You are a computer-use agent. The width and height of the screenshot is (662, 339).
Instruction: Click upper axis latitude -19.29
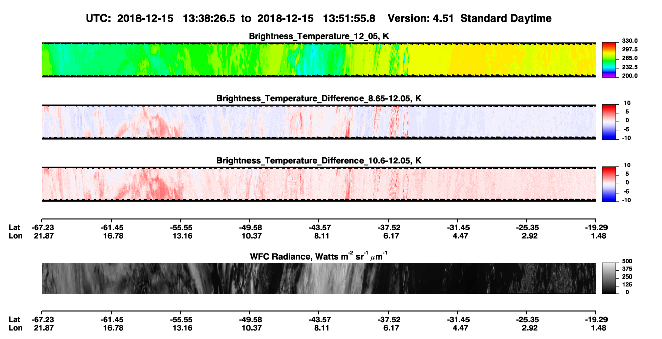(x=596, y=227)
